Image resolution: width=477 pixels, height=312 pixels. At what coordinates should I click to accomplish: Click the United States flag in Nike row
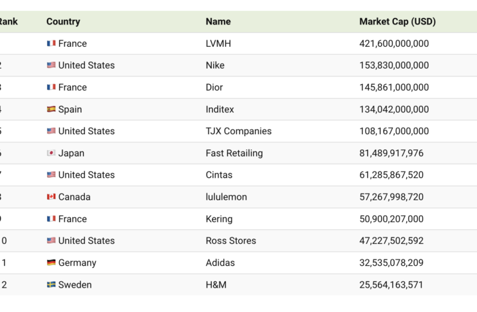[x=51, y=65]
